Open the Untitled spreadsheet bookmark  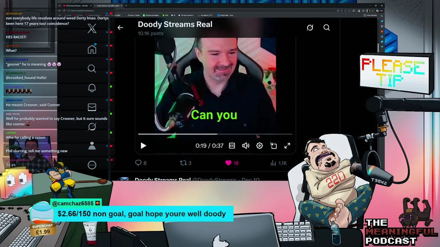click(151, 15)
